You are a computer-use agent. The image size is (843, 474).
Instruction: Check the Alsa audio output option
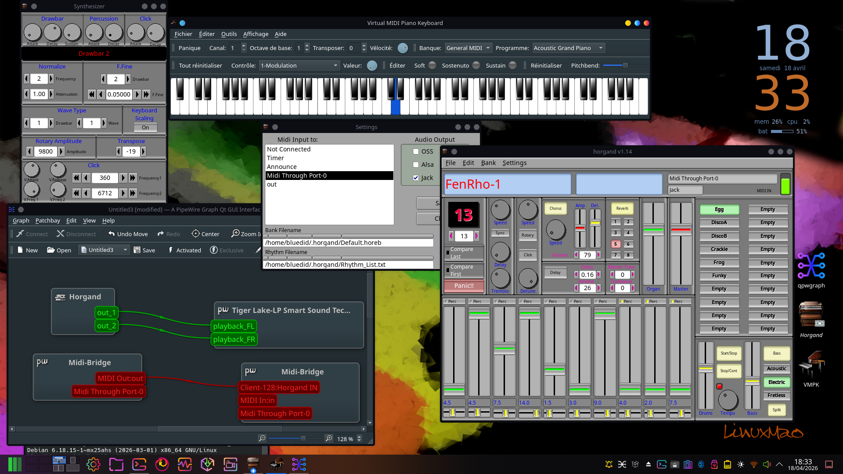(x=416, y=165)
